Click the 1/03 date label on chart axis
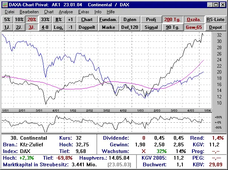Image resolution: width=228 pixels, height=170 pixels. click(140, 110)
